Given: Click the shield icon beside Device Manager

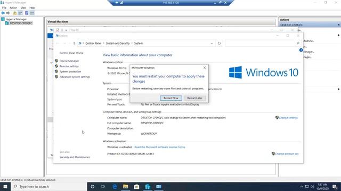Looking at the screenshot, I should pyautogui.click(x=56, y=61).
